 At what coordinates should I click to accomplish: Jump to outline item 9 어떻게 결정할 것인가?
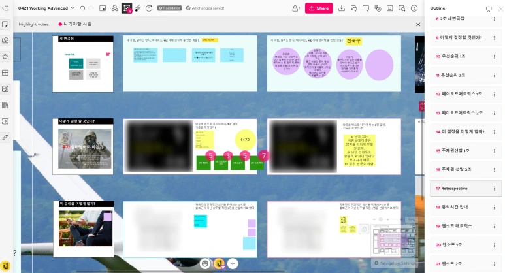click(465, 38)
